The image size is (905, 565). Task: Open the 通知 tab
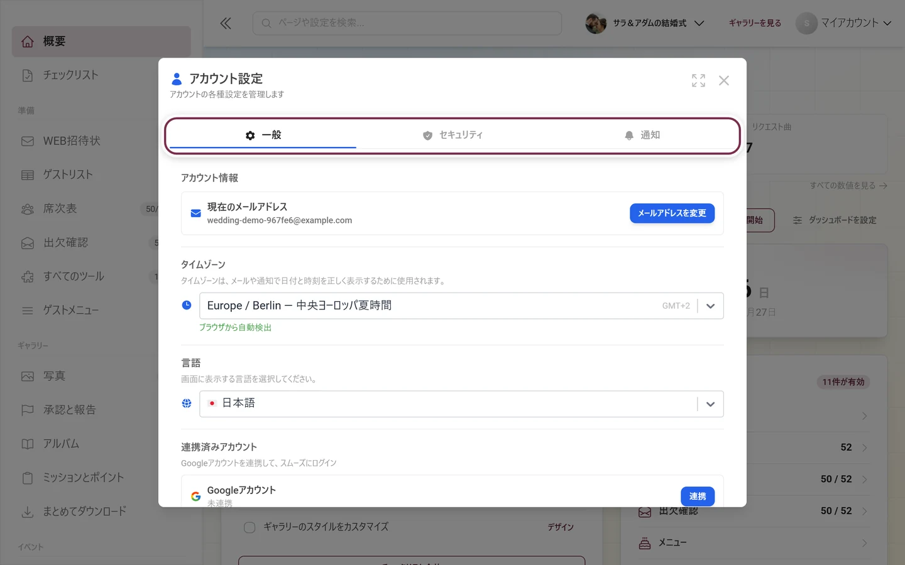[x=642, y=135]
